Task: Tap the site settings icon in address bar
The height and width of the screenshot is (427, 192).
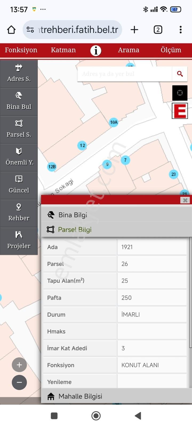Action: pos(30,30)
